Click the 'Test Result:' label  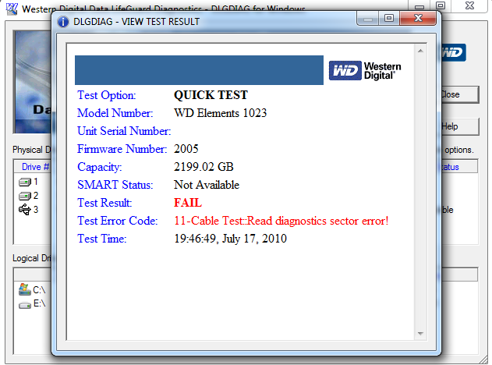coord(104,203)
